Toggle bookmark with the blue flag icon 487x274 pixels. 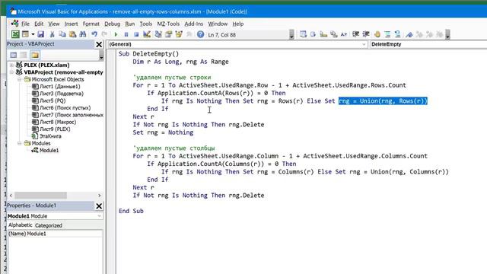click(409, 34)
